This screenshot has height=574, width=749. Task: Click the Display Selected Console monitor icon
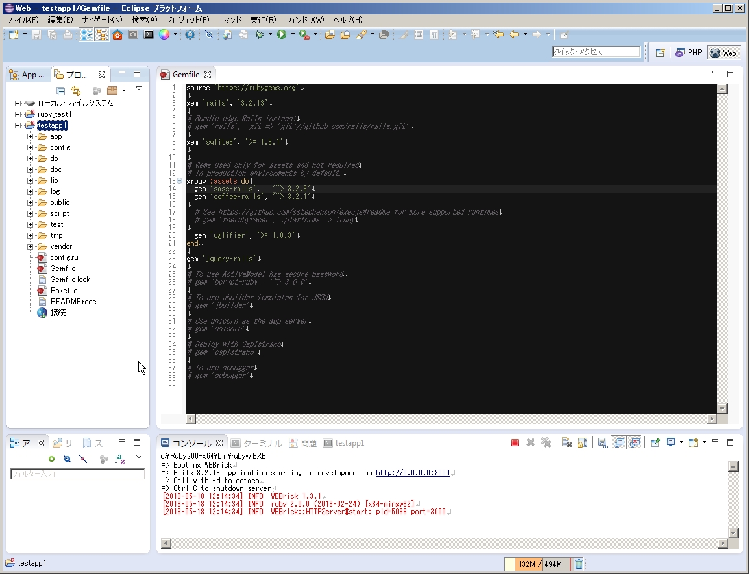[x=670, y=443]
